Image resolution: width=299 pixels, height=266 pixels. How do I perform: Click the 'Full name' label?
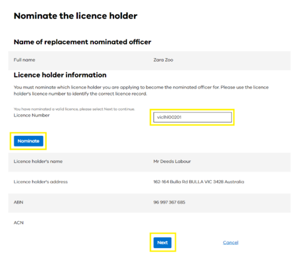pyautogui.click(x=25, y=60)
